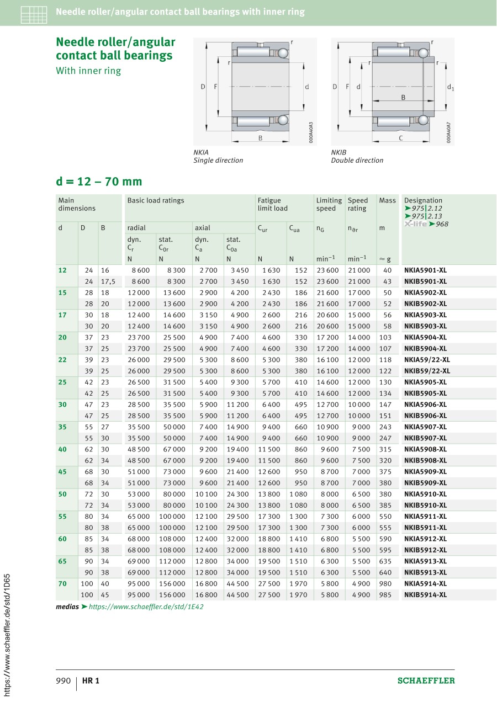
Task: Select designation NKIB5906-XL
Action: coord(425,416)
